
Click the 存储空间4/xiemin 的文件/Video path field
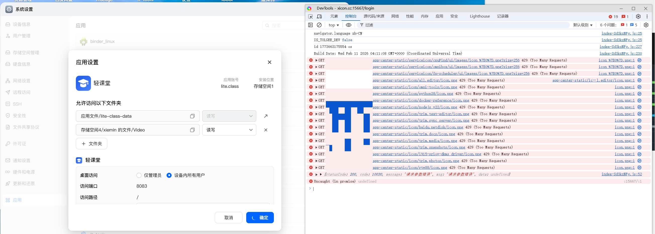coord(138,130)
